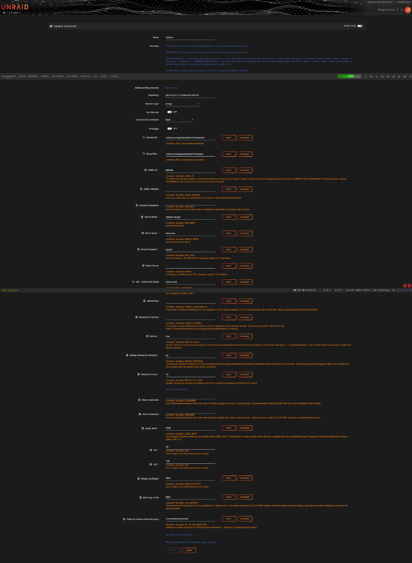Open Console shell command dropdown showing Bash
The width and height of the screenshot is (412, 563).
(180, 119)
